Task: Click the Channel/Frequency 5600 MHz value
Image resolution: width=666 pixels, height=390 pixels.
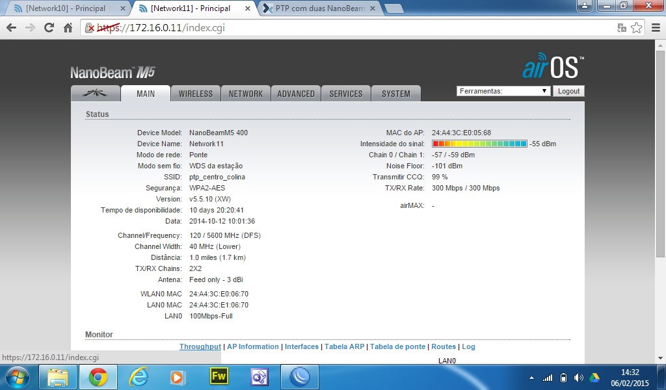Action: (x=224, y=235)
